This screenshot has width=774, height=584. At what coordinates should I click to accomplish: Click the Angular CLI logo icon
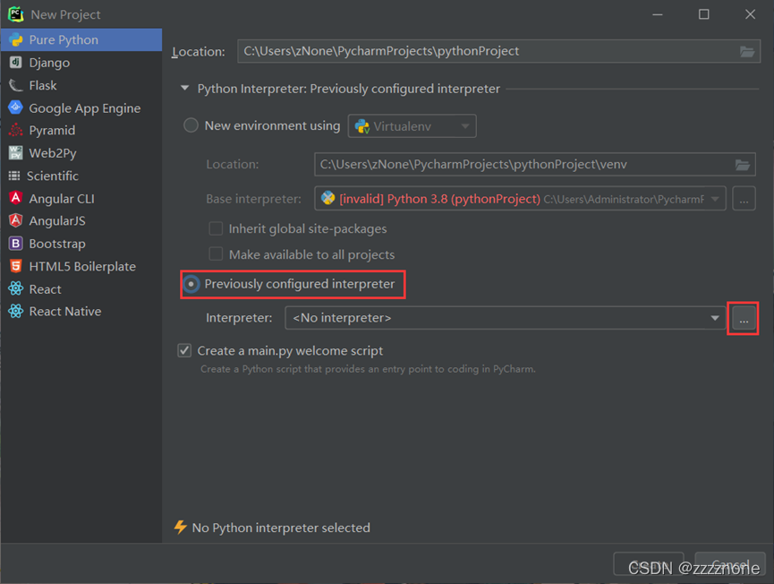tap(16, 198)
